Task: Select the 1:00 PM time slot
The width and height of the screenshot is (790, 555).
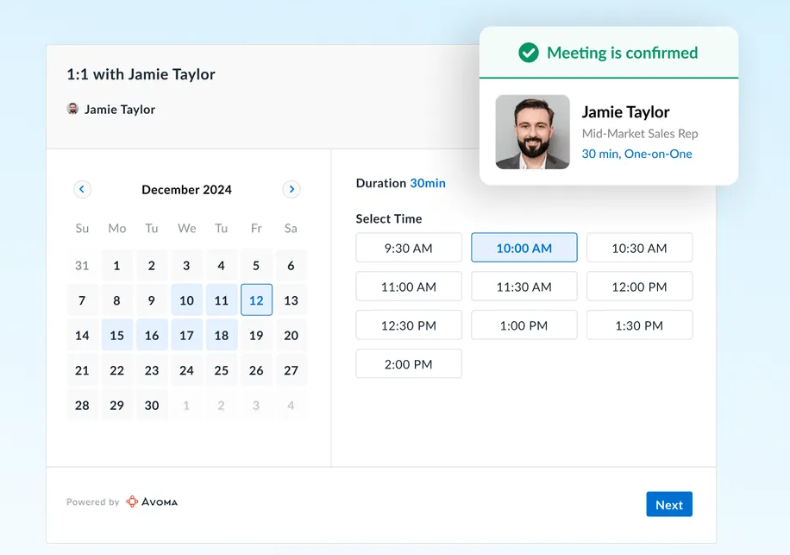Action: pyautogui.click(x=524, y=325)
